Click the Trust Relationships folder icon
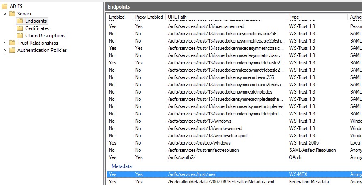Viewport: 362px width, 185px height. [x=12, y=43]
